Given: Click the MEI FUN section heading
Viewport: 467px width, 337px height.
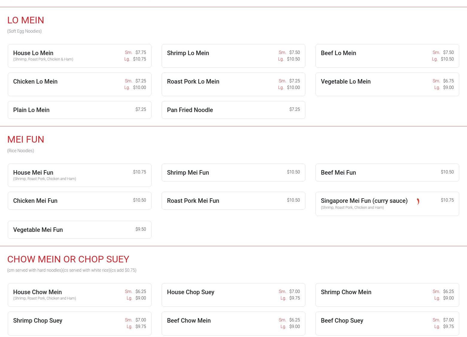Looking at the screenshot, I should coord(26,139).
